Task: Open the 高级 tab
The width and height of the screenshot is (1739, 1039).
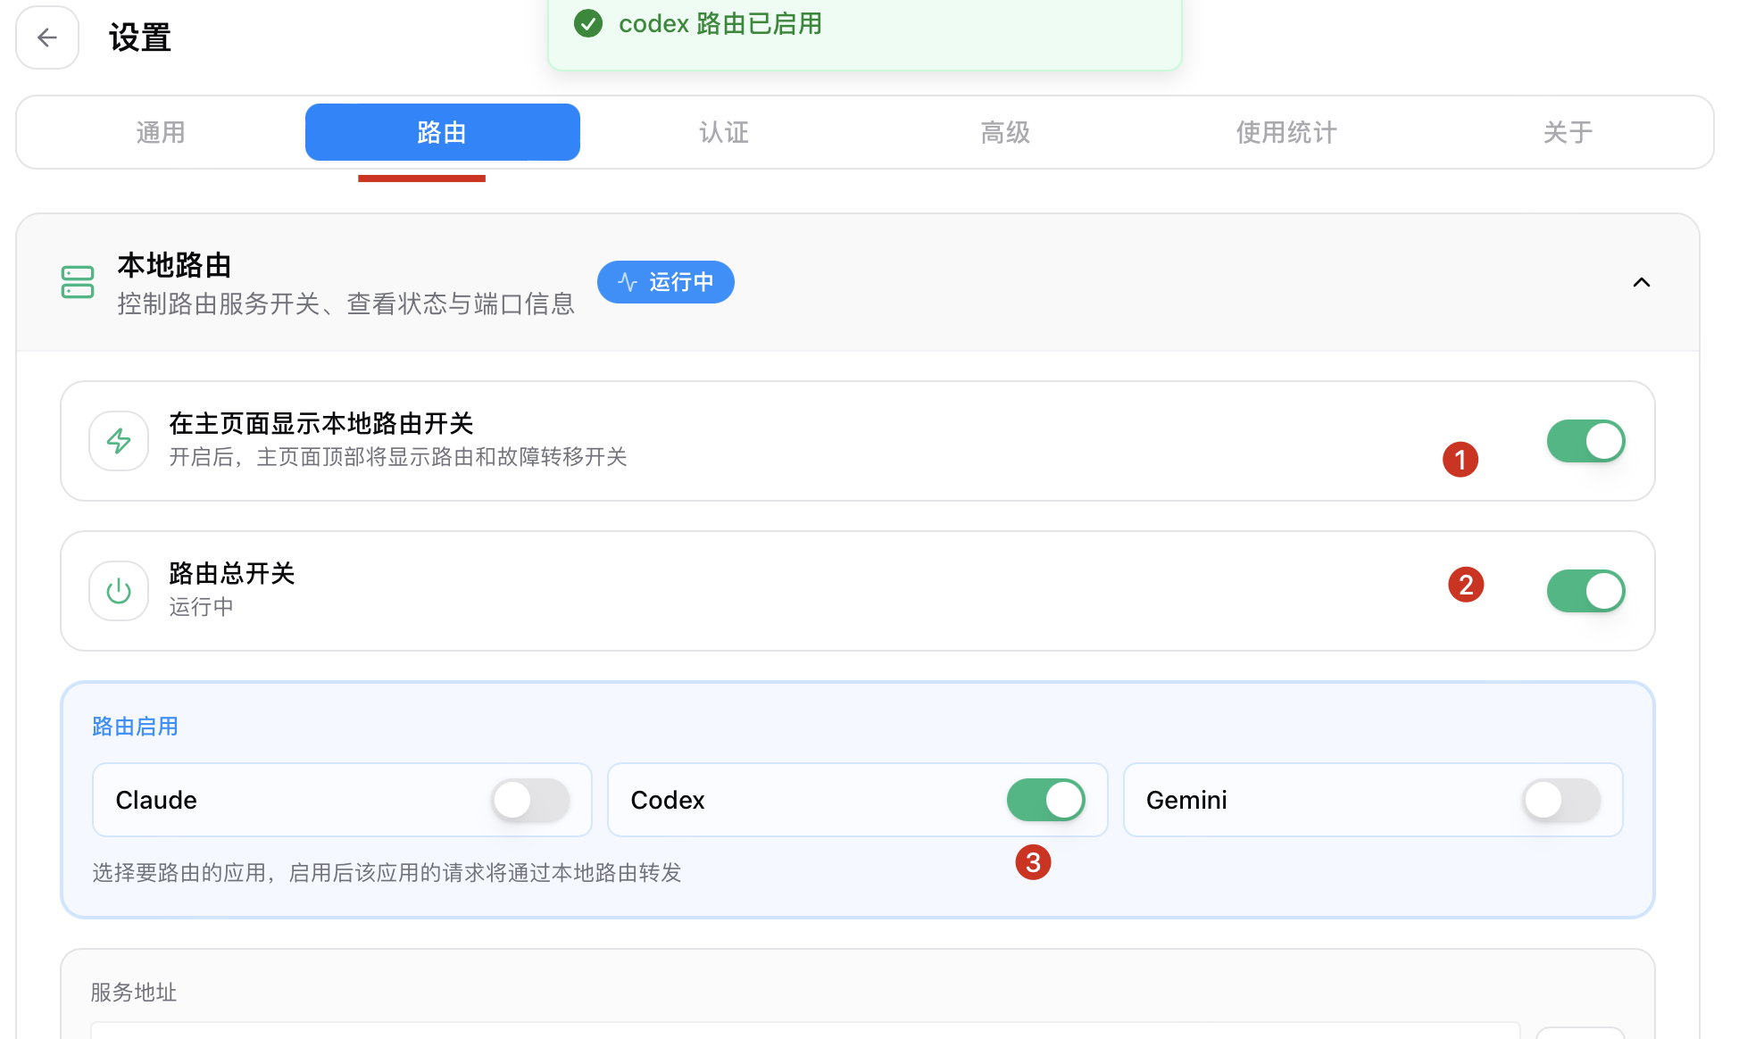Action: pos(1005,132)
